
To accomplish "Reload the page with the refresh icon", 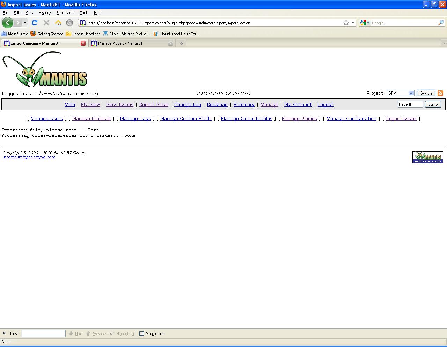I will click(x=34, y=23).
